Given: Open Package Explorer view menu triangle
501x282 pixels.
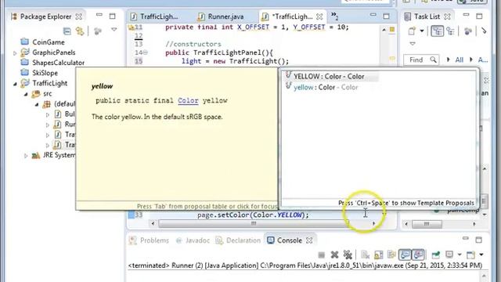Looking at the screenshot, I should tap(114, 30).
